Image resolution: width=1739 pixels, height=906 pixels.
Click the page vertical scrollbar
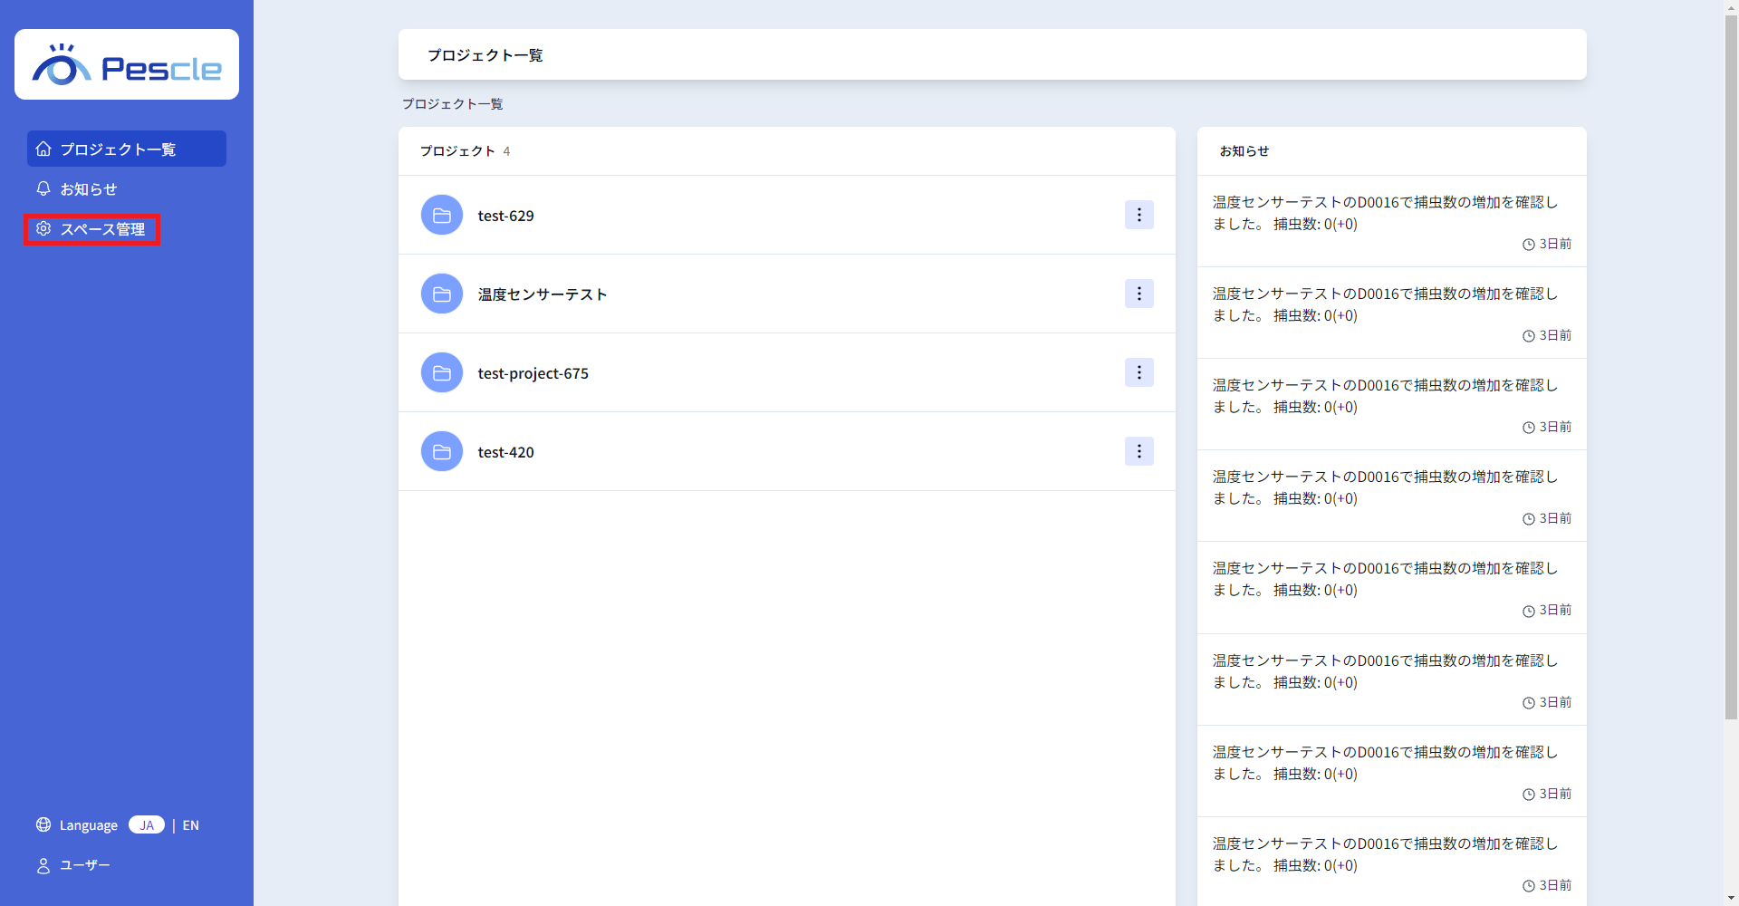tap(1731, 362)
